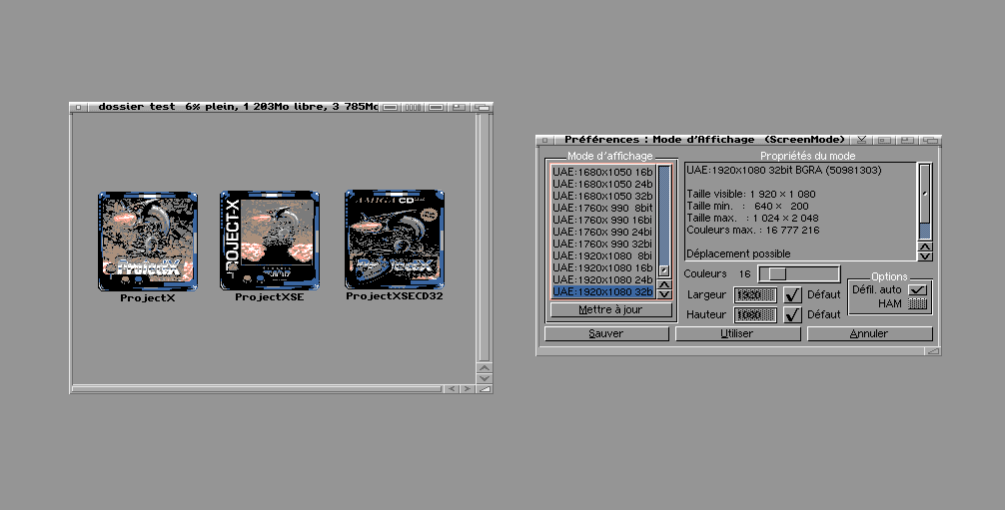Click the up arrow of mode properties panel

coord(925,247)
